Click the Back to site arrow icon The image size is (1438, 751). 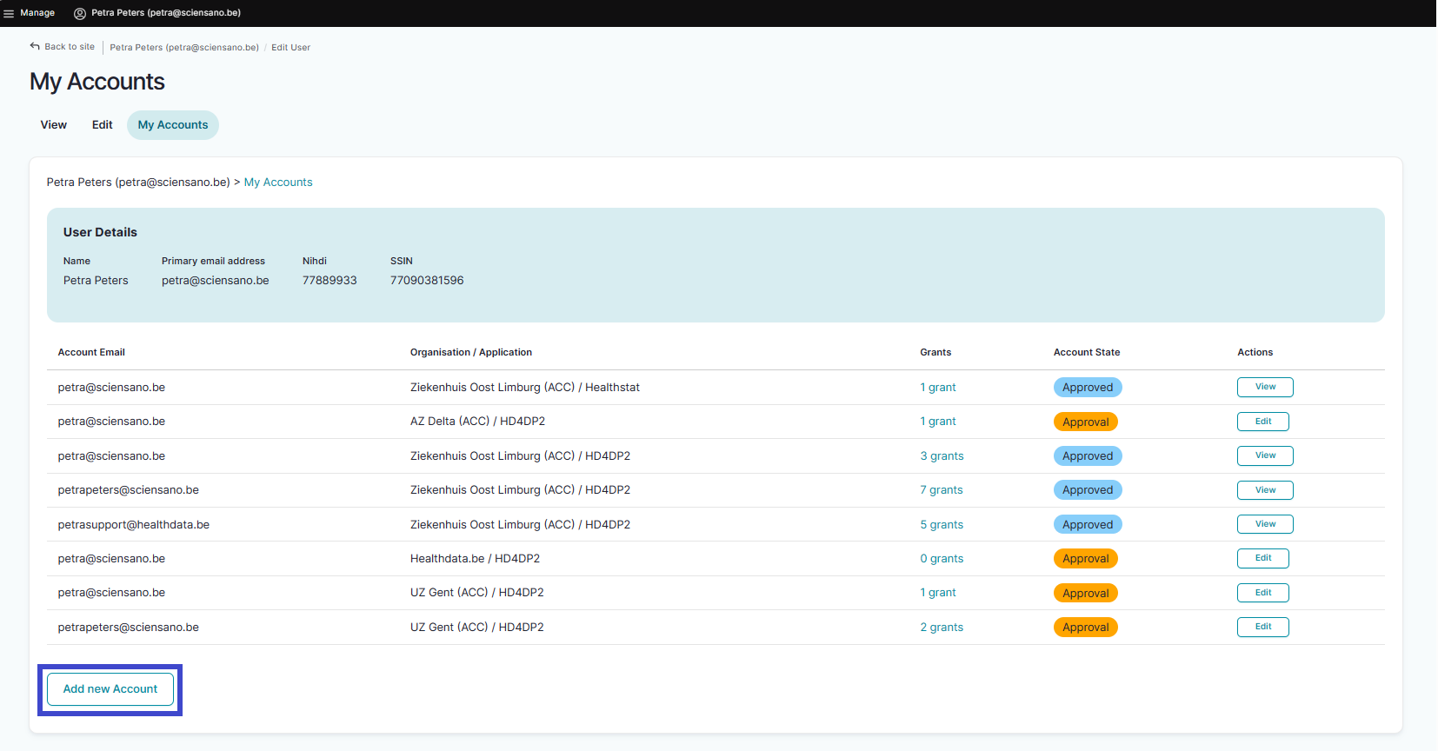(x=35, y=46)
